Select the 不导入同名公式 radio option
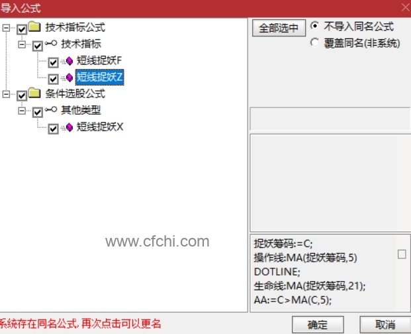The width and height of the screenshot is (411, 334). (x=314, y=26)
